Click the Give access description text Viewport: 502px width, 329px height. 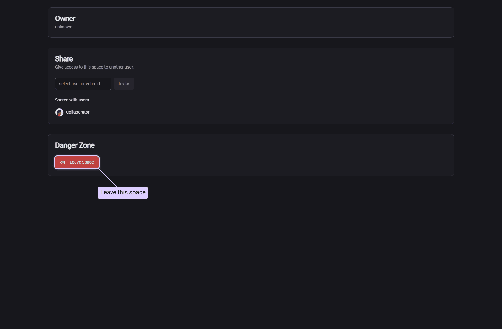(94, 67)
